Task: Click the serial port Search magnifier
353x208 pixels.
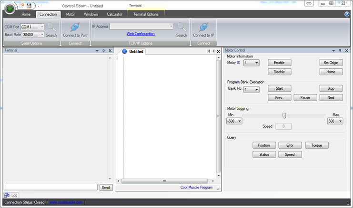Action: [51, 28]
